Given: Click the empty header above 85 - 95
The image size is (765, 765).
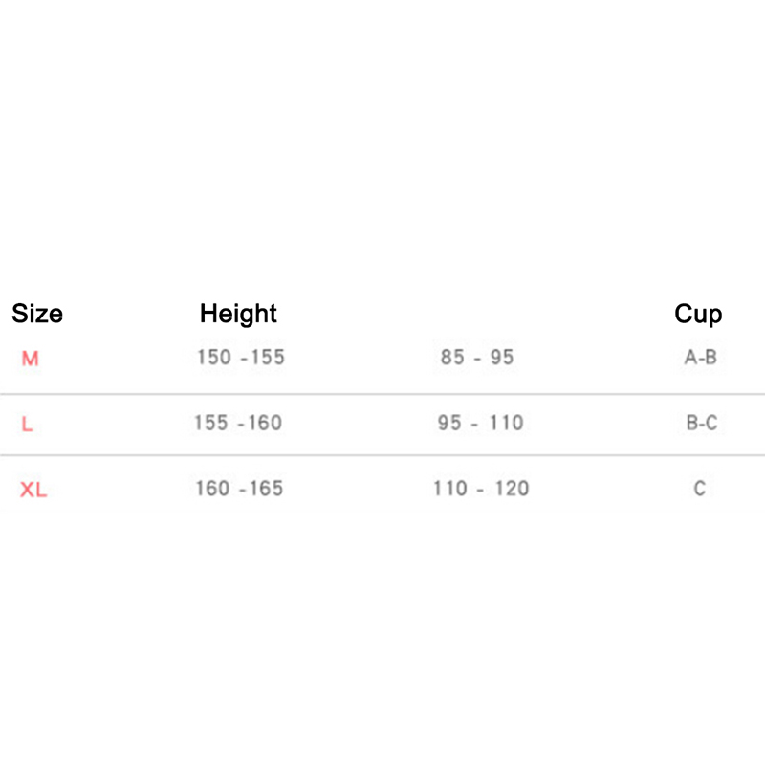Looking at the screenshot, I should pyautogui.click(x=477, y=314).
